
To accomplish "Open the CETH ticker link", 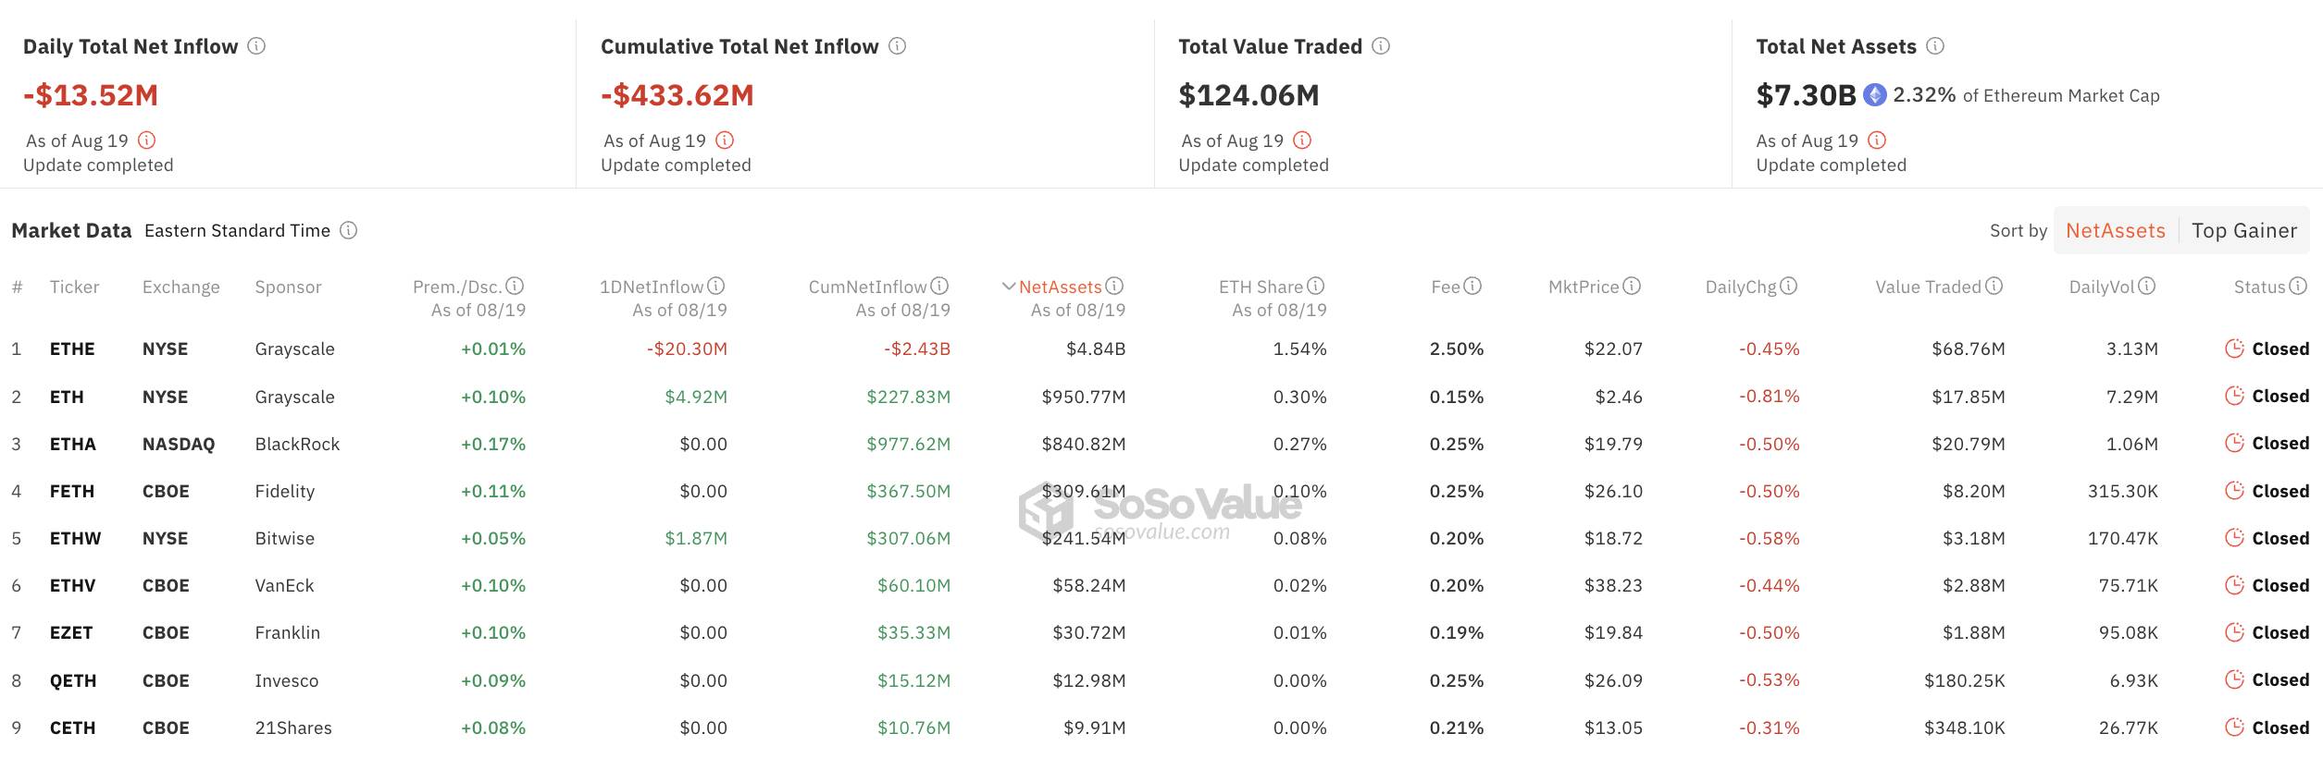I will [x=73, y=728].
